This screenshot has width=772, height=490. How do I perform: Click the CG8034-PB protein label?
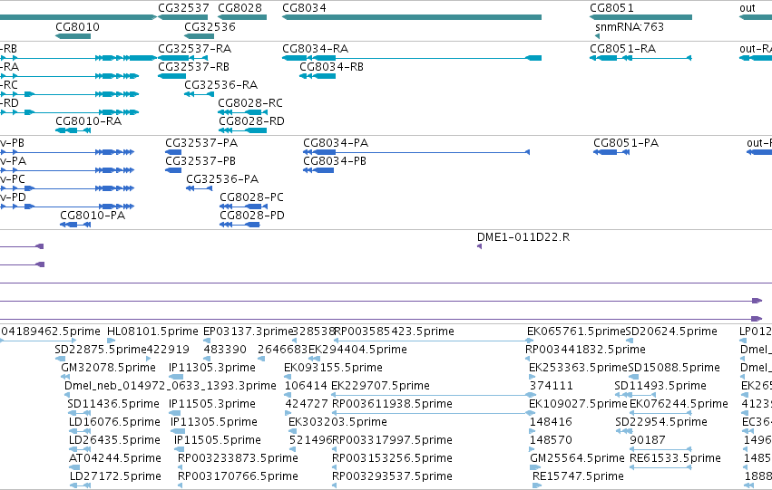335,161
